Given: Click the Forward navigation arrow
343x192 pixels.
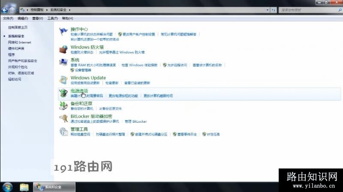Looking at the screenshot, I should pyautogui.click(x=12, y=10).
